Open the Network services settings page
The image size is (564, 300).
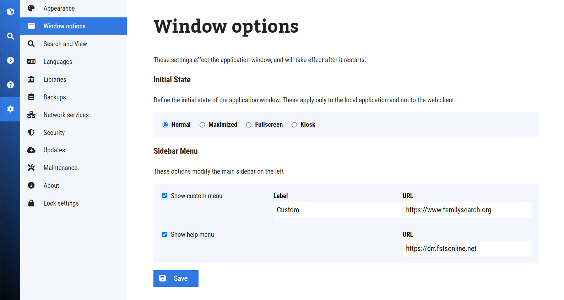66,115
